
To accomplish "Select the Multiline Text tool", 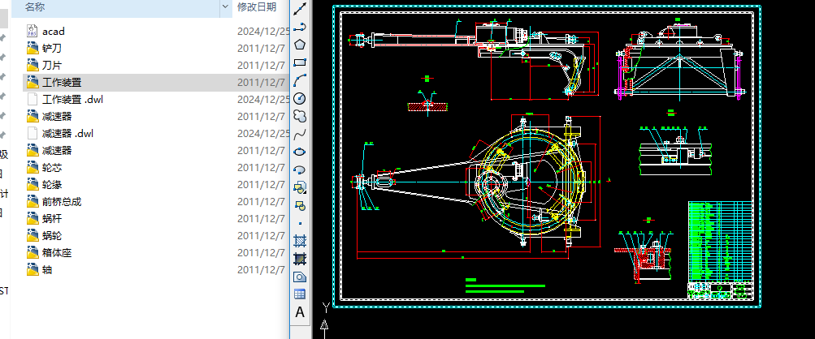I will 300,312.
